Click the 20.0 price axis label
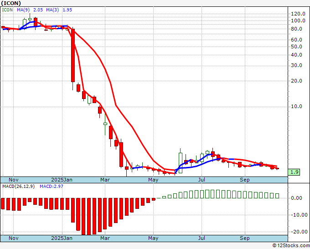The width and height of the screenshot is (310, 249). pyautogui.click(x=297, y=81)
